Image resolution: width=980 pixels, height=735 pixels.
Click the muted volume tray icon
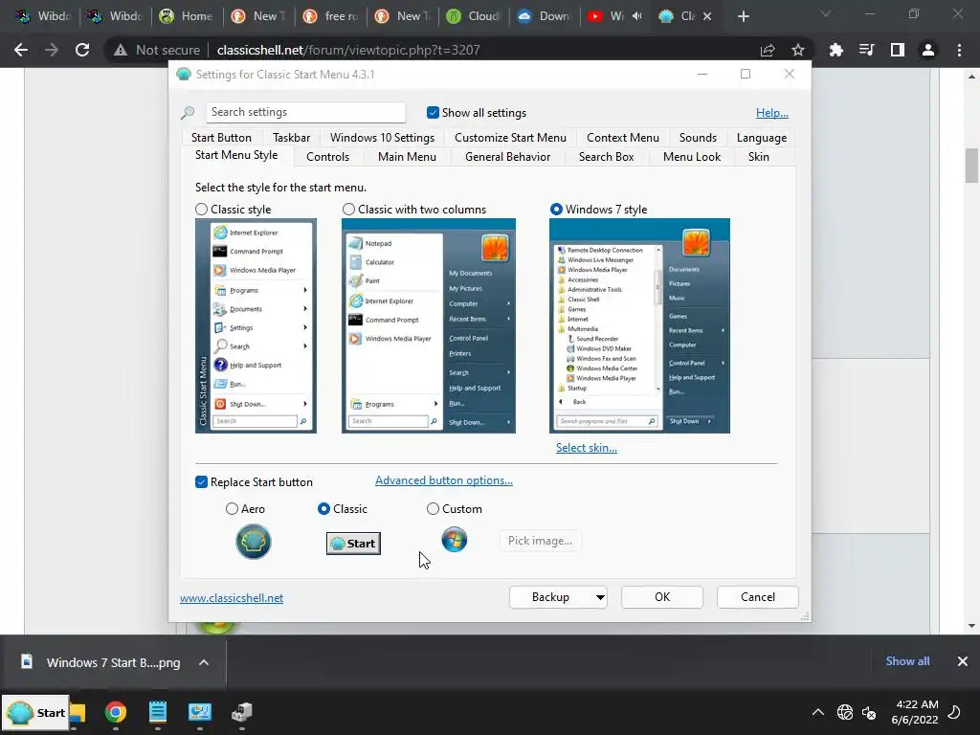tap(869, 712)
